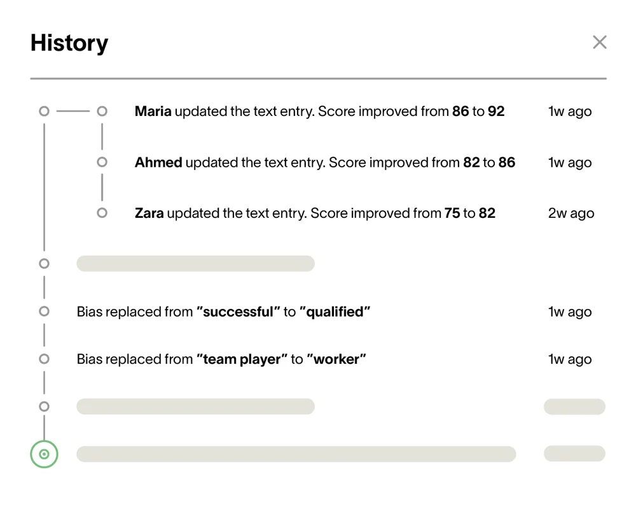
Task: Click the timeline node above the green marker
Action: [x=44, y=406]
